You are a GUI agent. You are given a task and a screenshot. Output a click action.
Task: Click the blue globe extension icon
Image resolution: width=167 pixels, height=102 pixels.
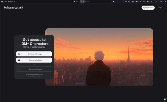[x=137, y=2]
